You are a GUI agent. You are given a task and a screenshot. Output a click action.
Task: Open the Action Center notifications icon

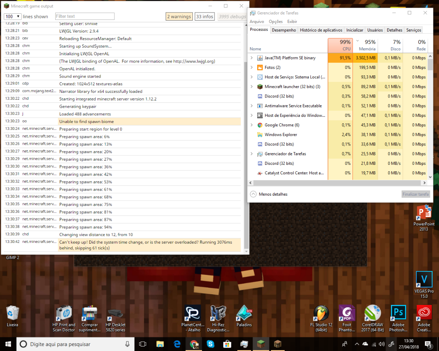428,344
